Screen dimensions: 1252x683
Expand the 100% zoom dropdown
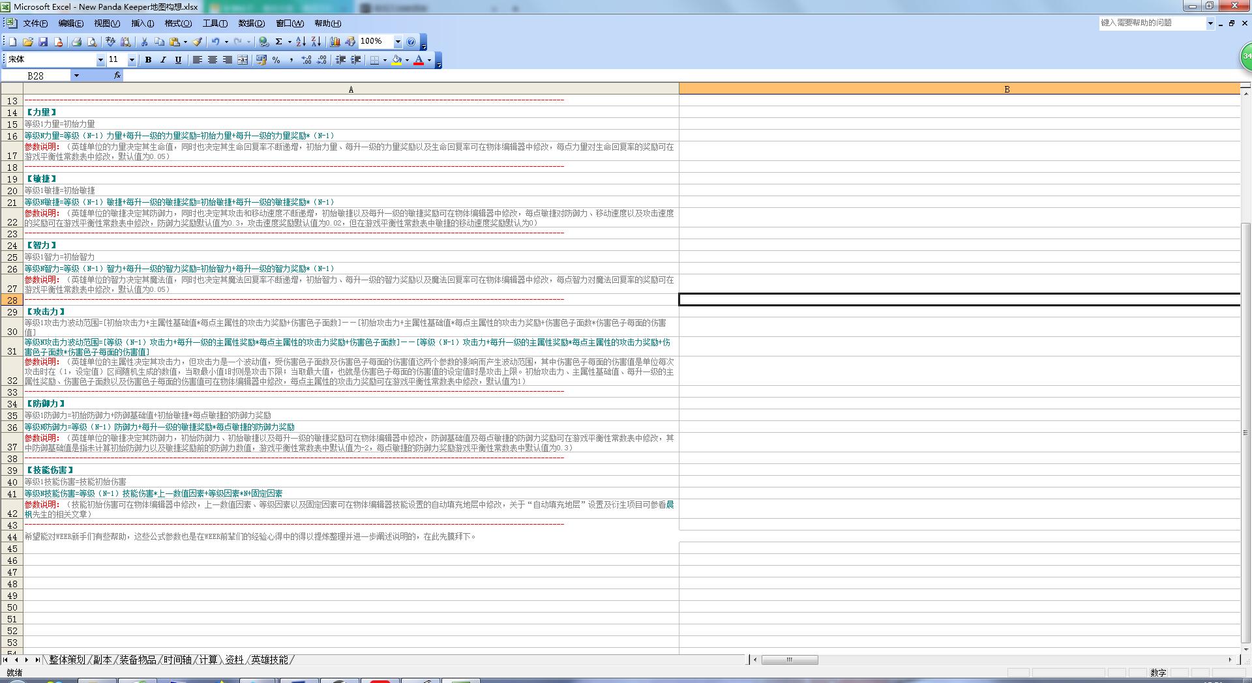click(x=398, y=42)
